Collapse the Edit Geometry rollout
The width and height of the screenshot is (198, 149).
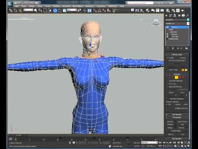[177, 139]
